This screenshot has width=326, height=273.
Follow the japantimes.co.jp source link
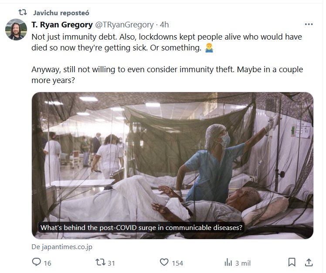pyautogui.click(x=61, y=246)
